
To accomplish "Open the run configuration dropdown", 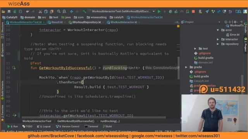I will point(153,12).
